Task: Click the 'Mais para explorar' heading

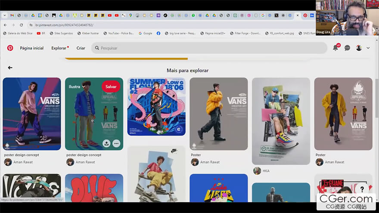Action: click(x=188, y=71)
